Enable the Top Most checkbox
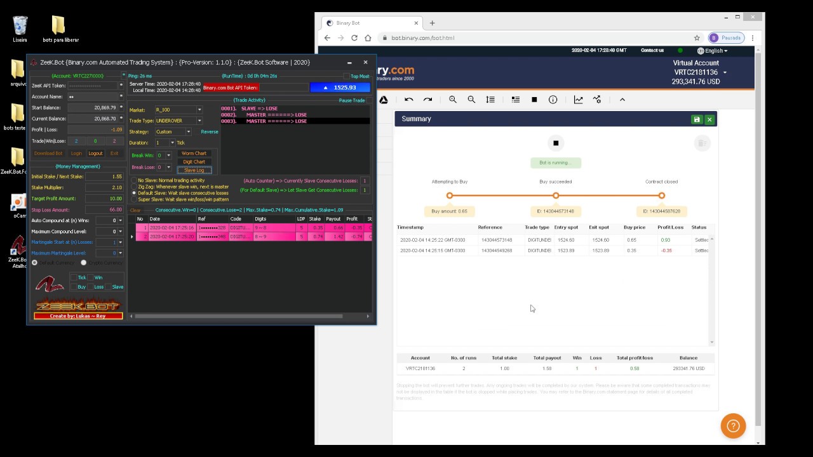 coord(347,76)
